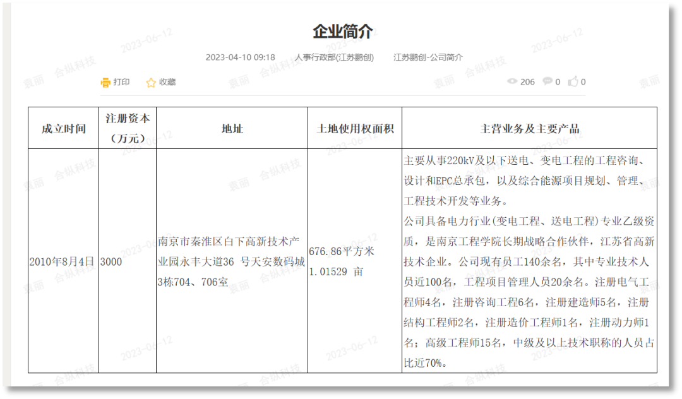The height and width of the screenshot is (399, 682).
Task: Select the 主营业务及主要产品 column header
Action: click(529, 129)
